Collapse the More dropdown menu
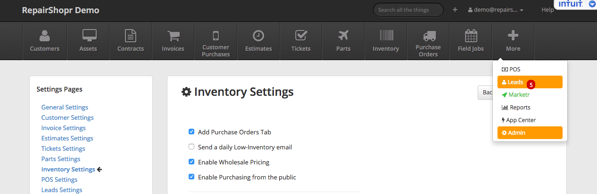Viewport: 597px width, 194px height. click(513, 41)
